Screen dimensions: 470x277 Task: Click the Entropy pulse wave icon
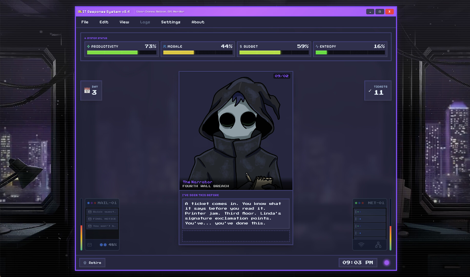tap(317, 46)
